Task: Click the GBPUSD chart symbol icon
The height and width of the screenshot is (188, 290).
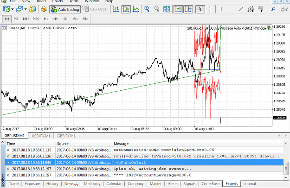Action: (5, 28)
